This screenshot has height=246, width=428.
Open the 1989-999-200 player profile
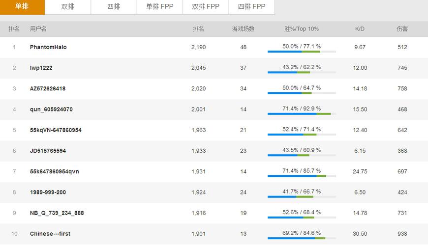48,192
